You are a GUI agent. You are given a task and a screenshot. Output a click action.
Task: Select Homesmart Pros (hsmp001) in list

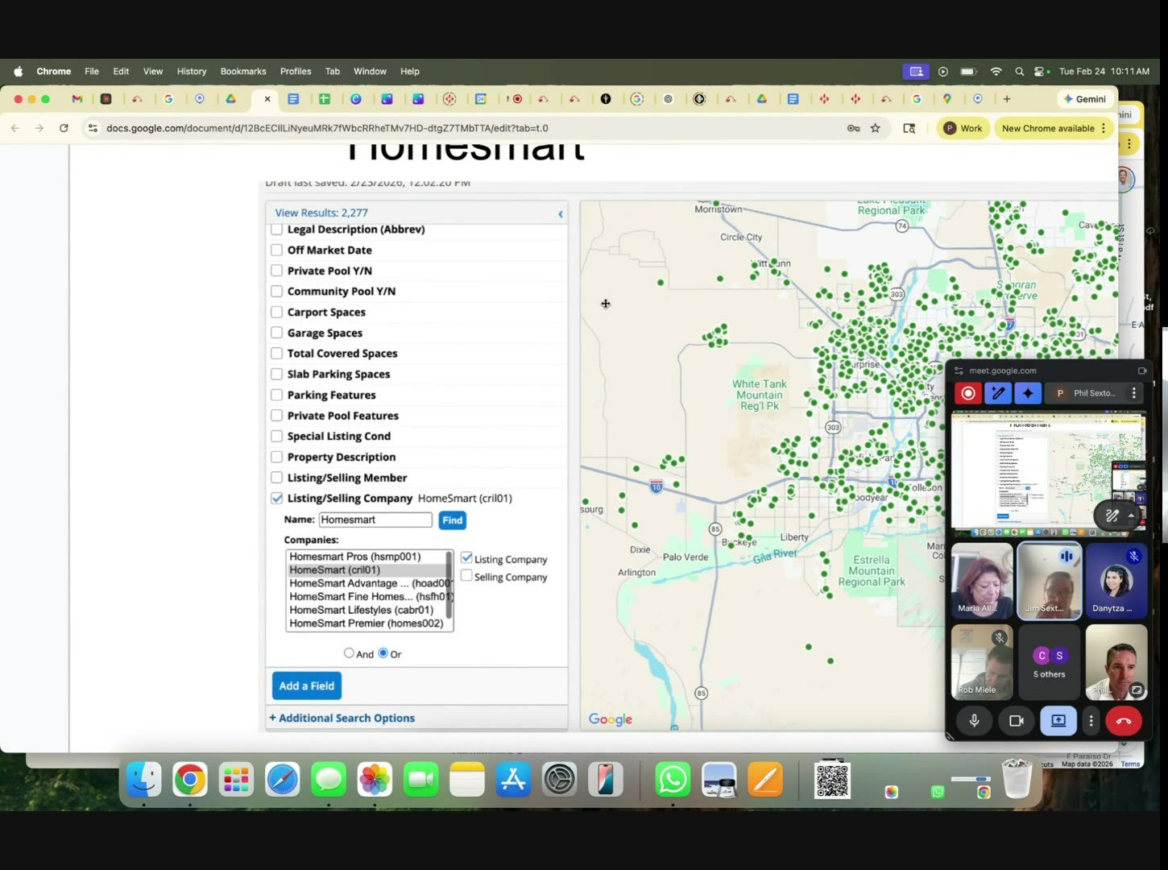367,557
